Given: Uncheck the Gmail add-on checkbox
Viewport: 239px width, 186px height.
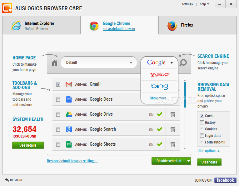Looking at the screenshot, I should [58, 84].
